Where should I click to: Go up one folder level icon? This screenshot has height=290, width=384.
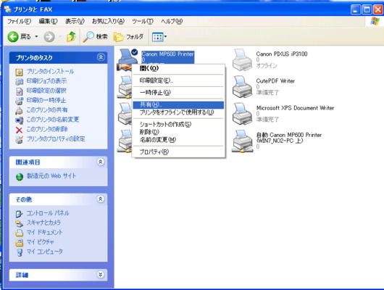[71, 37]
